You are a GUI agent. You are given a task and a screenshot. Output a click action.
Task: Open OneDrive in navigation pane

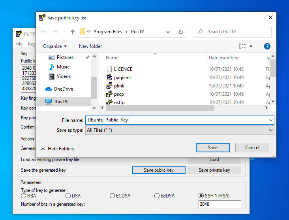coord(64,89)
